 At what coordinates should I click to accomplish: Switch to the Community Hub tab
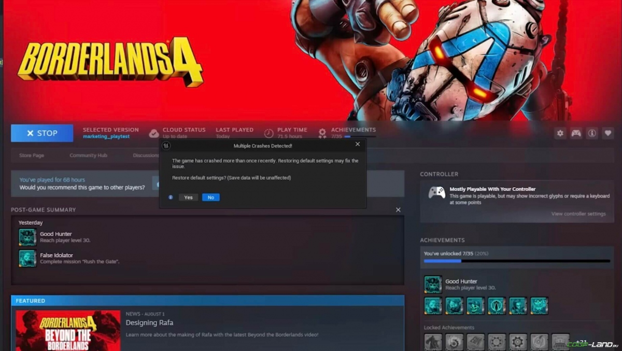(88, 155)
